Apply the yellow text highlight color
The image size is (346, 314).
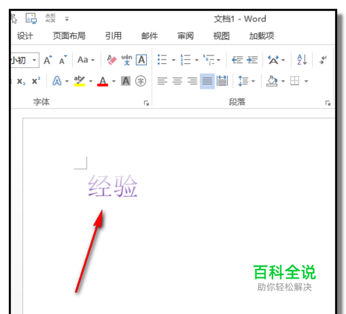(80, 81)
